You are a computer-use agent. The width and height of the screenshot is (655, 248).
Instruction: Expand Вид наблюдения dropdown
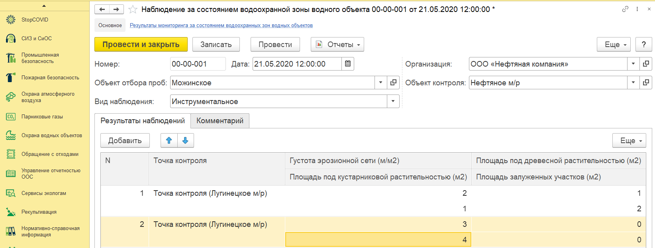tap(393, 101)
